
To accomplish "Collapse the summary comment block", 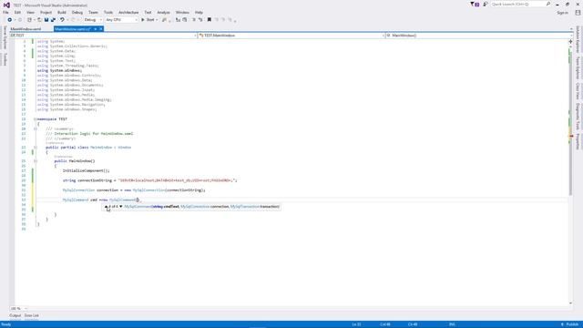I will [x=36, y=128].
